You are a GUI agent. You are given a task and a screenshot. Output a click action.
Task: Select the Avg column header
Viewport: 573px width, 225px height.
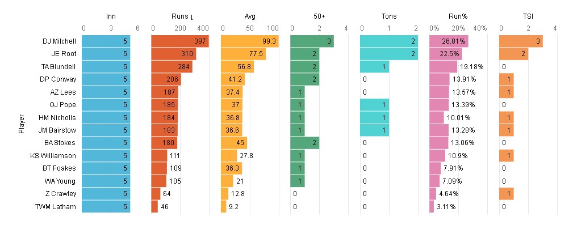point(250,16)
